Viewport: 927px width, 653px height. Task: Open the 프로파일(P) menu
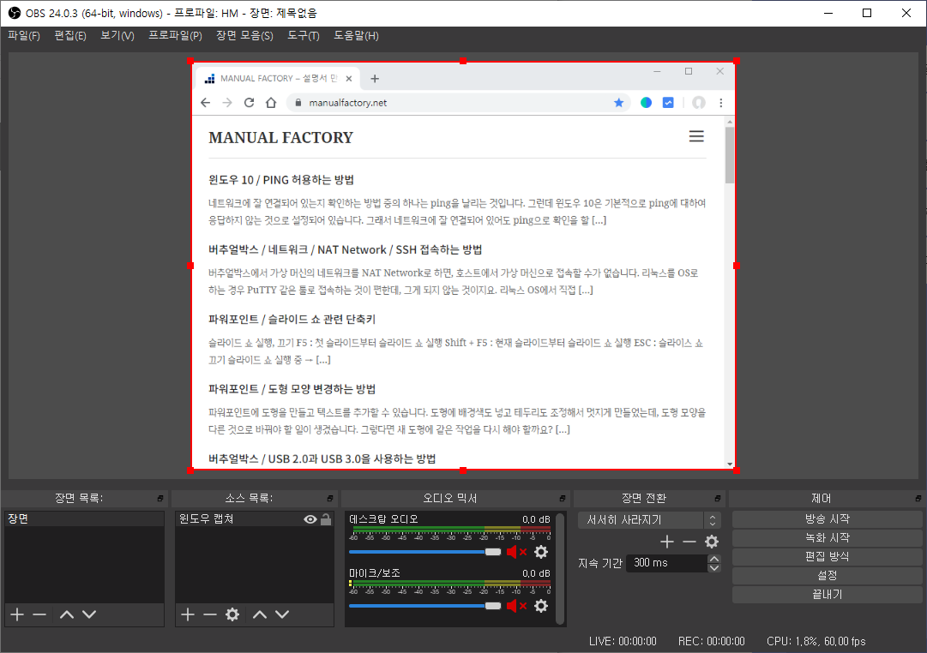tap(175, 35)
